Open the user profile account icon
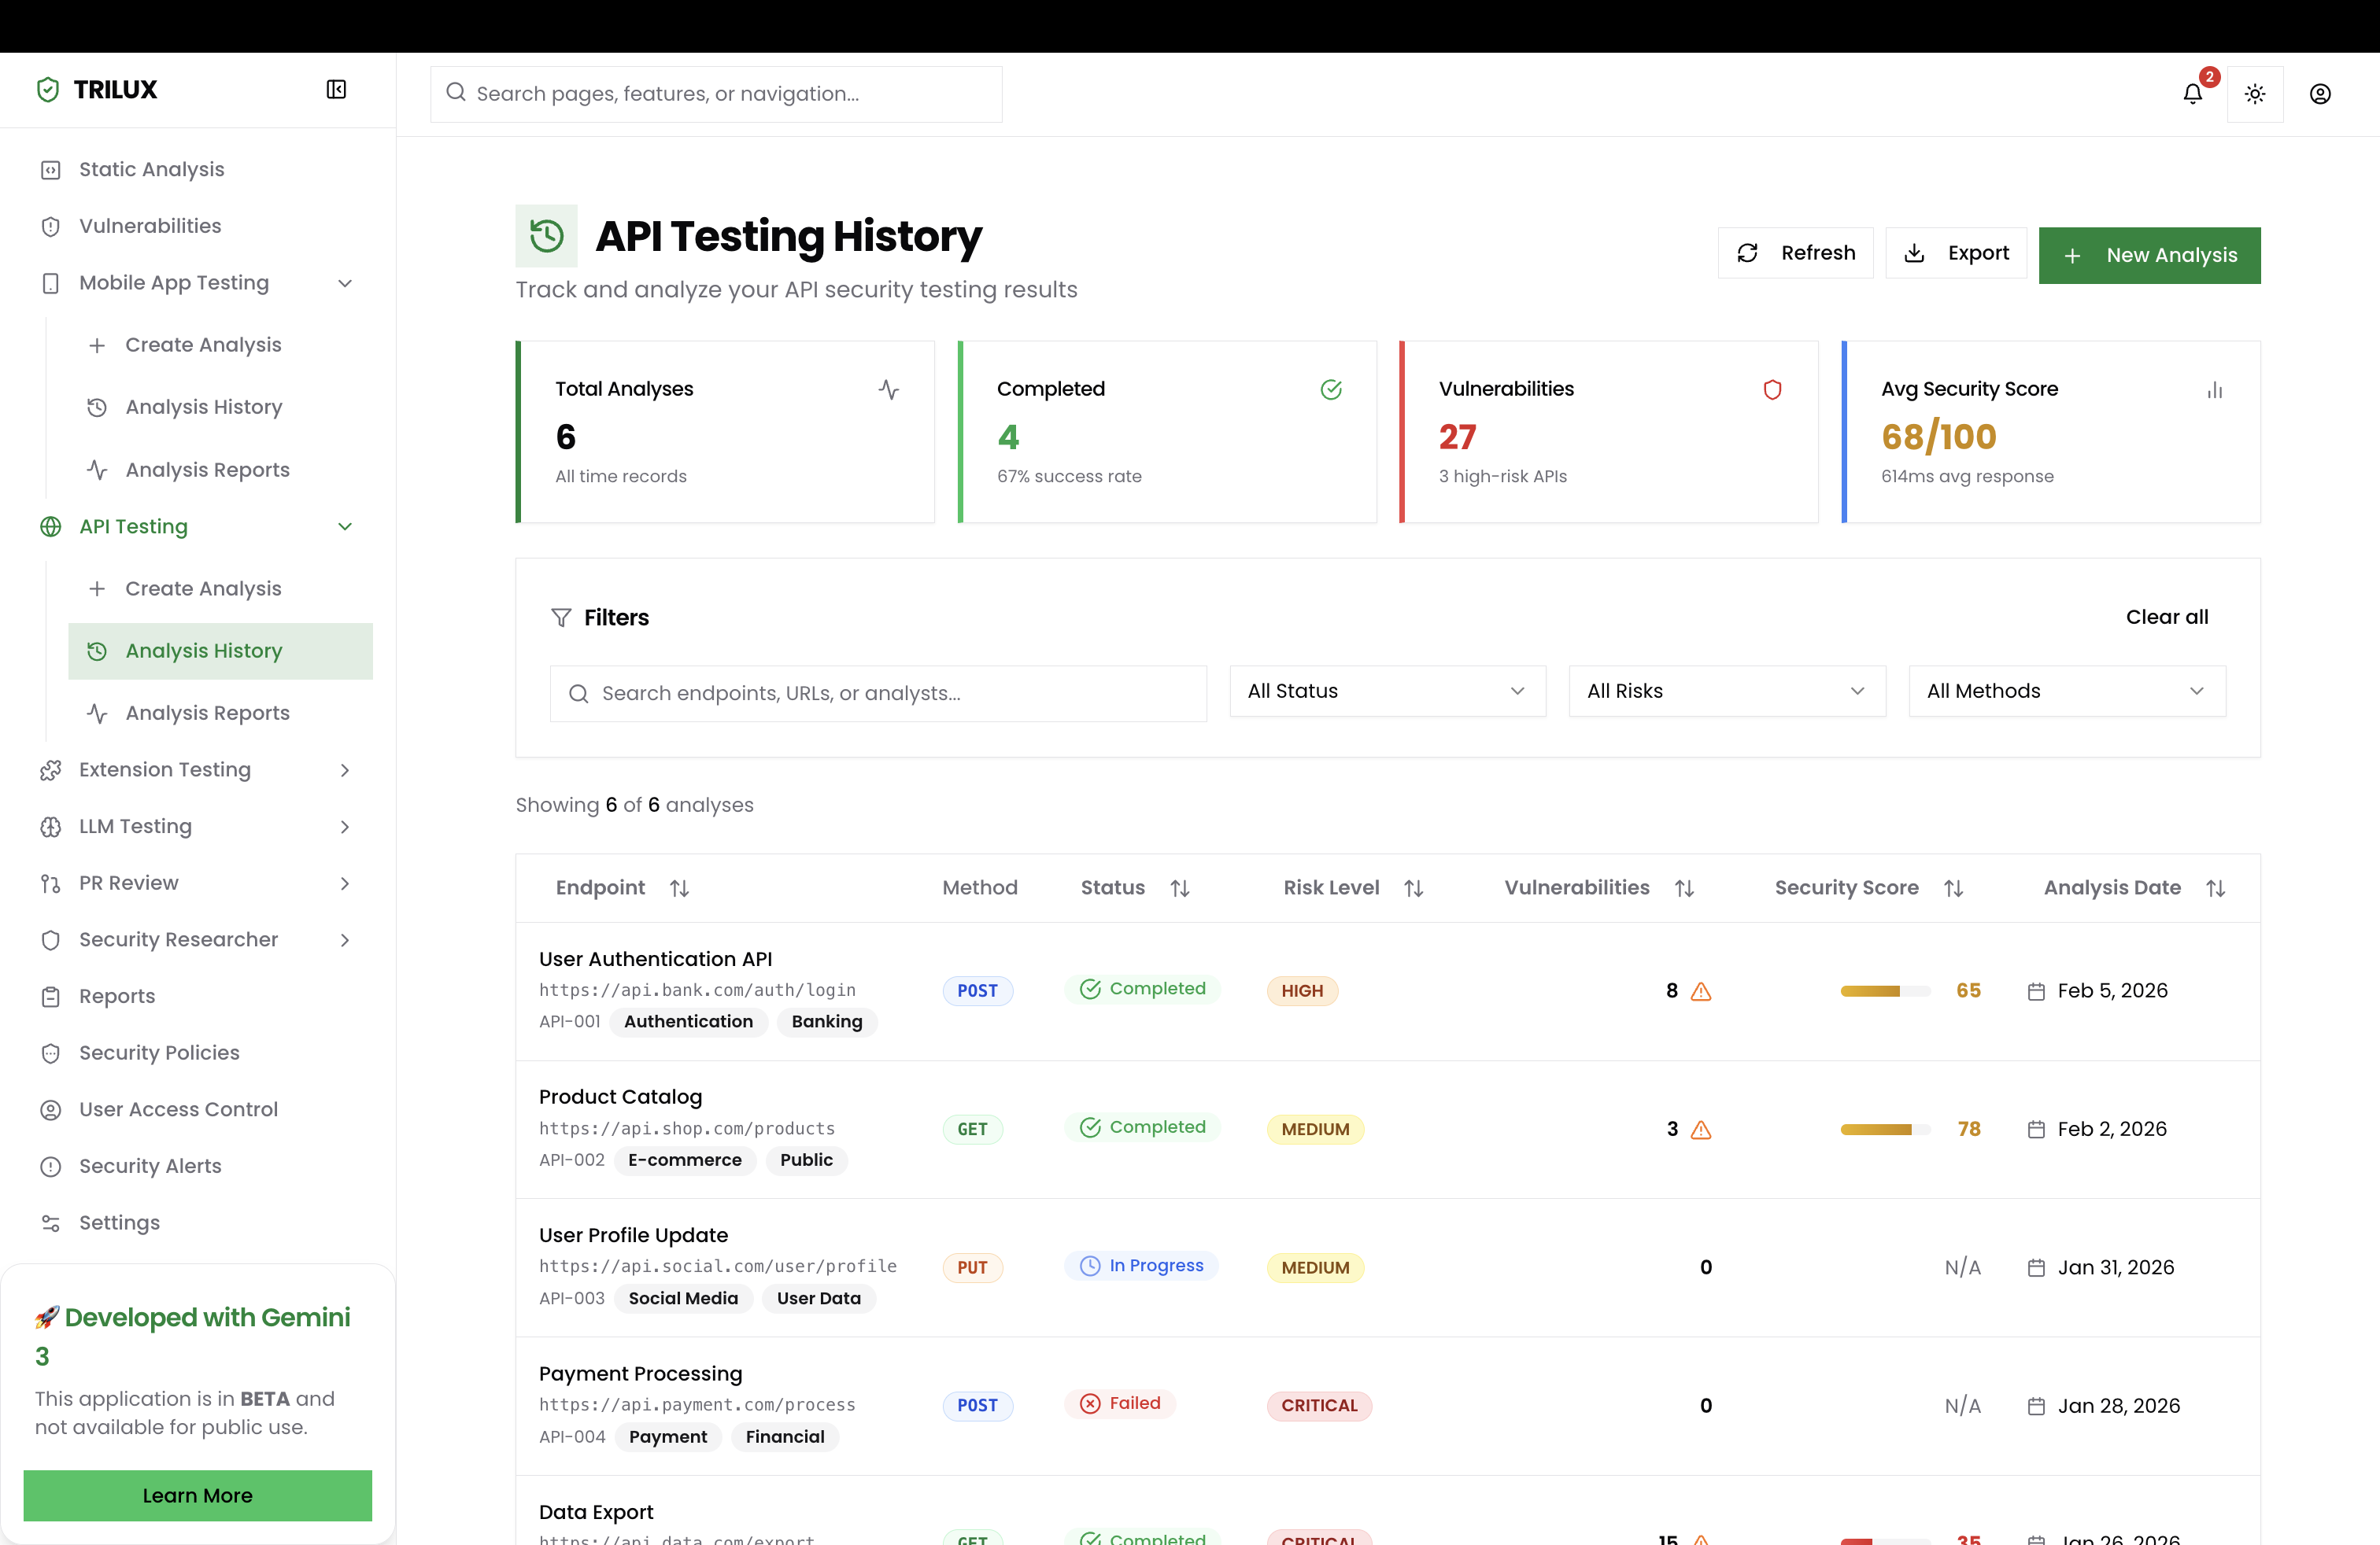 [x=2320, y=94]
